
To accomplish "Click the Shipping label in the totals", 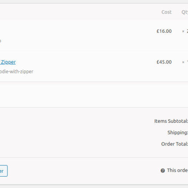I will [x=178, y=132].
